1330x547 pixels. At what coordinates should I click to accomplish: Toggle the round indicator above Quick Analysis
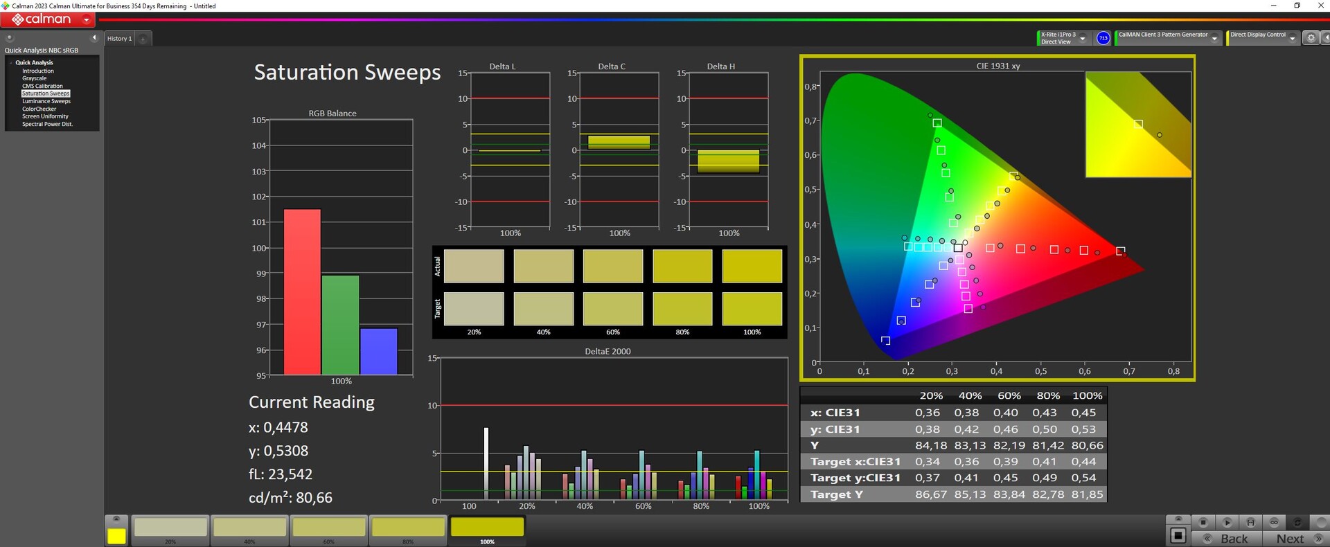pos(10,37)
